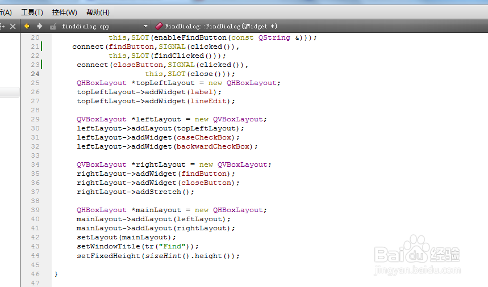Click findButton in line 21 connect call
This screenshot has width=488, height=287.
[x=131, y=47]
